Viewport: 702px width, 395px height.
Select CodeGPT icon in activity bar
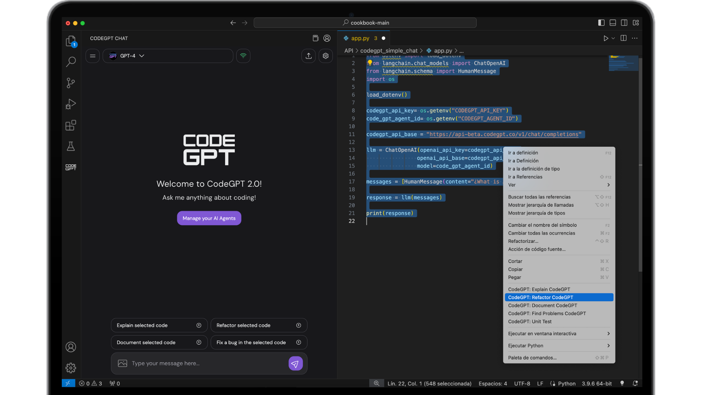click(x=71, y=167)
